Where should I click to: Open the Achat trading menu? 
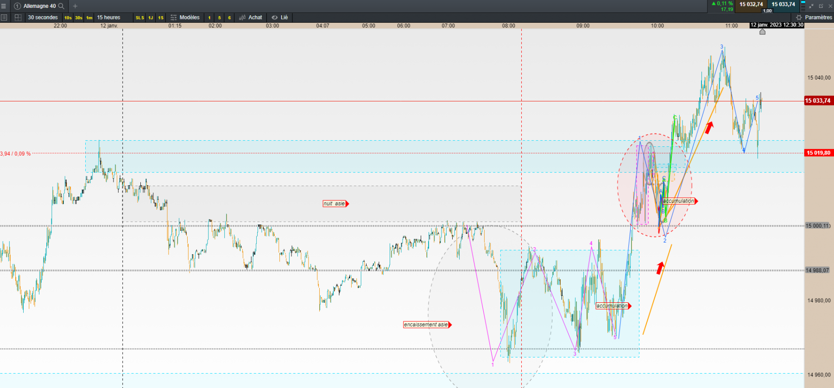point(251,18)
